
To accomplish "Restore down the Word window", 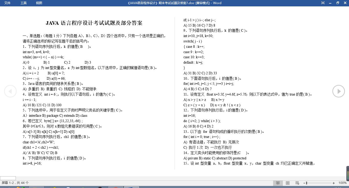I will (338, 3).
